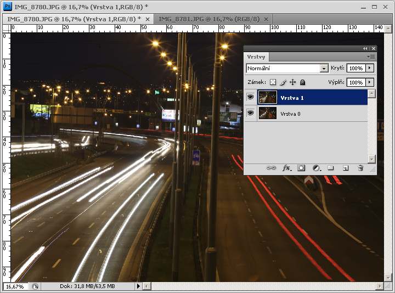The width and height of the screenshot is (395, 293).
Task: Switch to the IMG_8781.JPG document tab
Action: click(x=208, y=19)
